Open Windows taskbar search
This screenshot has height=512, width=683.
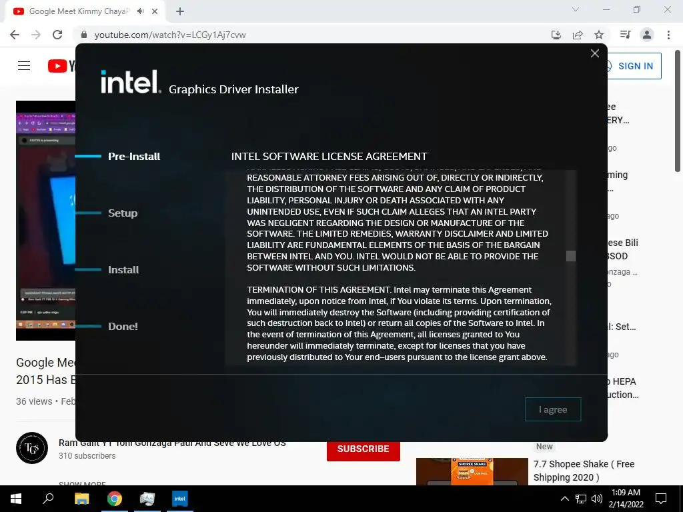pyautogui.click(x=48, y=499)
